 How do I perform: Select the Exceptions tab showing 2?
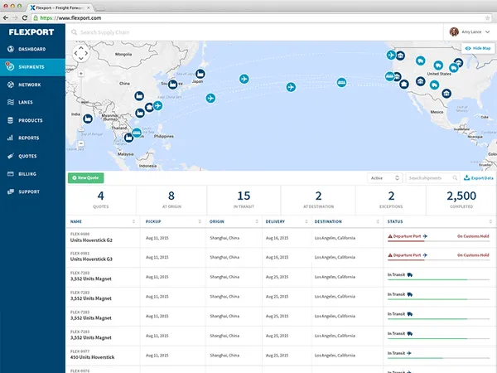(x=391, y=200)
